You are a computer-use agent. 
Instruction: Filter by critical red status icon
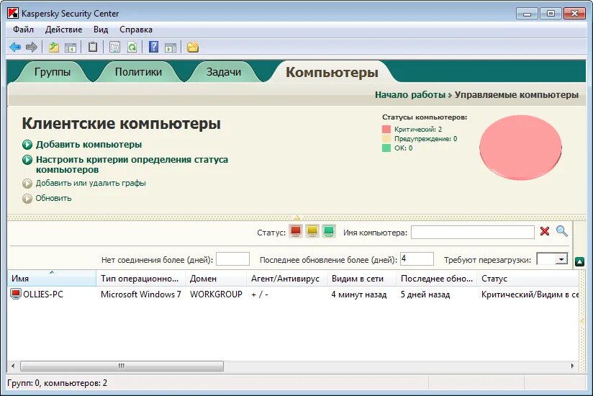tap(296, 231)
